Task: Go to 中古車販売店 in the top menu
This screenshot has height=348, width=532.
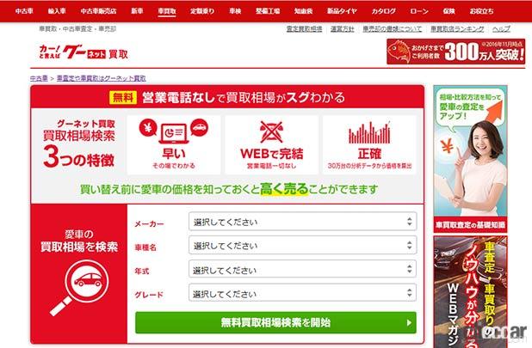Action: click(98, 11)
